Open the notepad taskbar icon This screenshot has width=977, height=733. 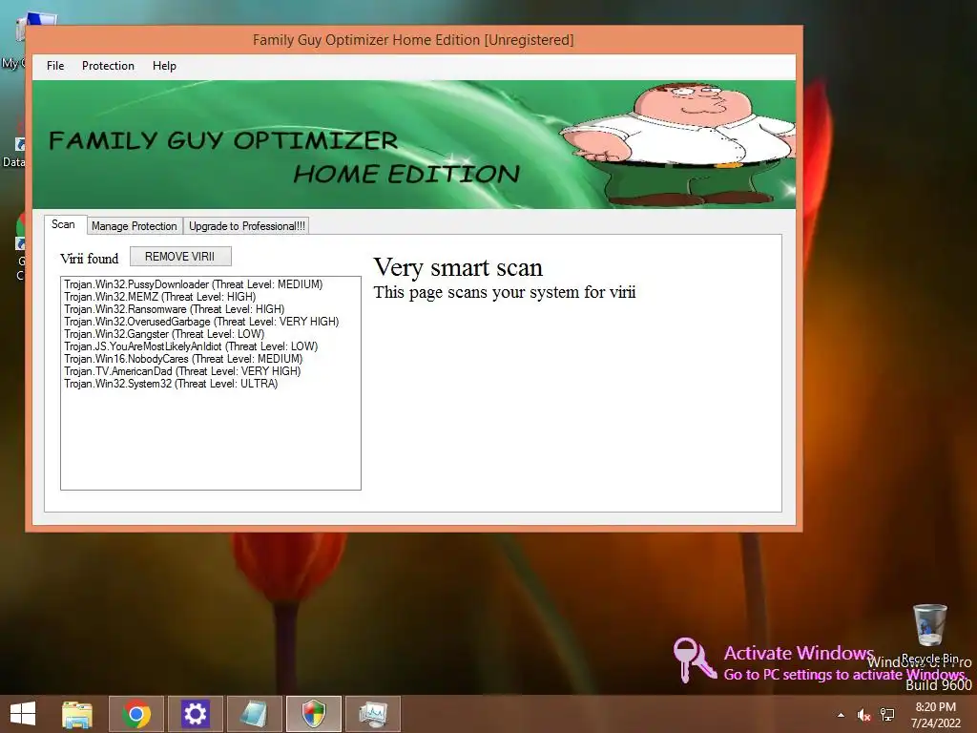[254, 714]
